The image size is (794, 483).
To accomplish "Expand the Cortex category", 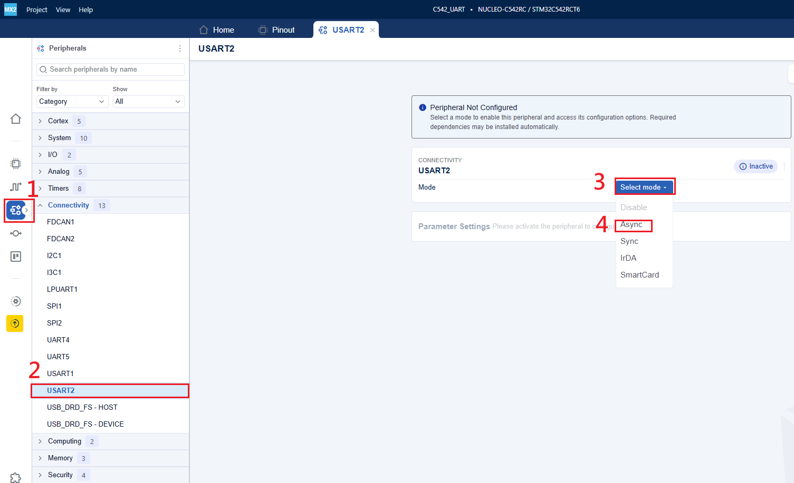I will pyautogui.click(x=110, y=121).
